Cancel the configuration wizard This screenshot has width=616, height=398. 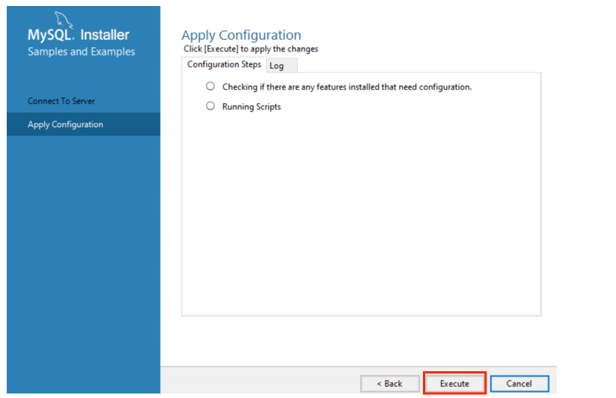[519, 384]
